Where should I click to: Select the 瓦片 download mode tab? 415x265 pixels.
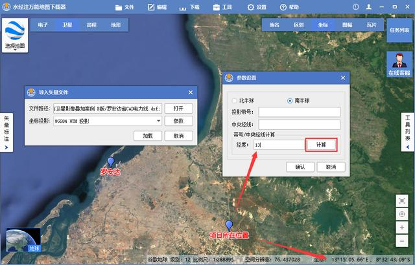click(372, 25)
